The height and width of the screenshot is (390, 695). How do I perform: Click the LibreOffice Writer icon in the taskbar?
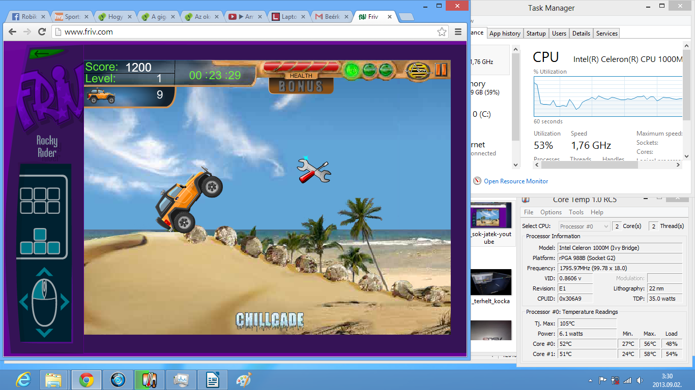click(213, 380)
